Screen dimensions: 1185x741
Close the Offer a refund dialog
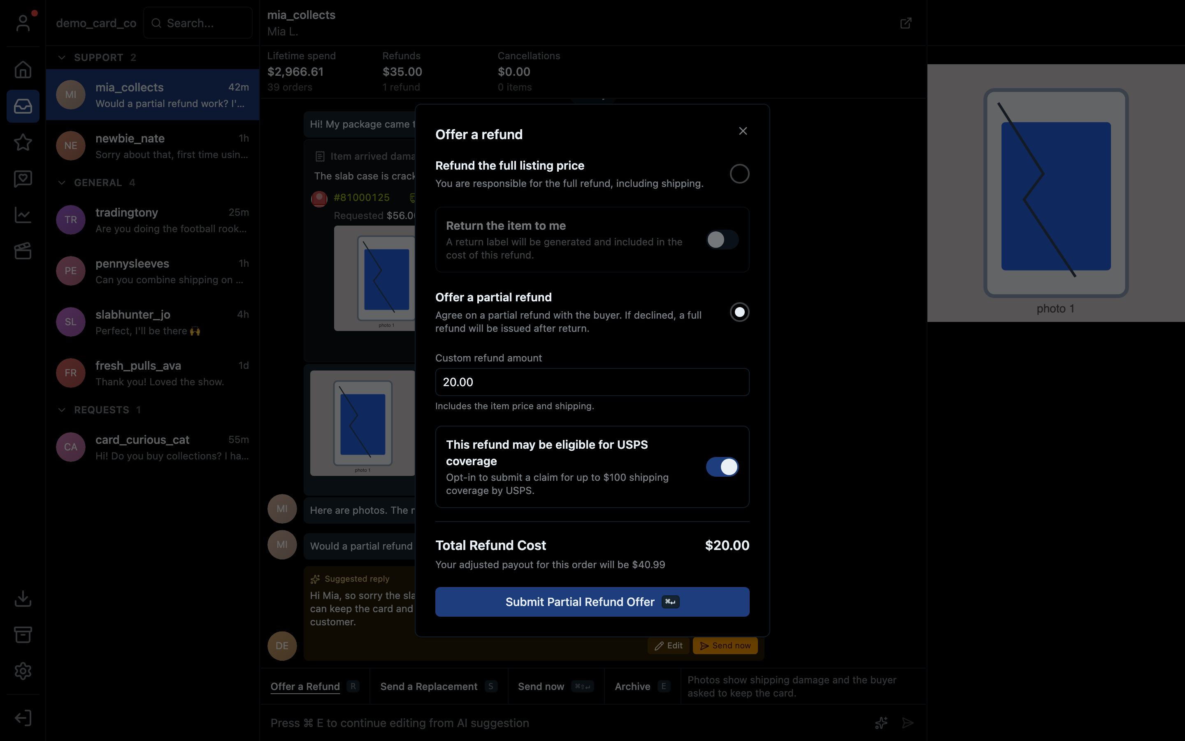743,131
